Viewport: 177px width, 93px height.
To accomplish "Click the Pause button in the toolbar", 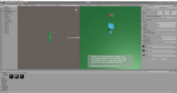I will [87, 2].
